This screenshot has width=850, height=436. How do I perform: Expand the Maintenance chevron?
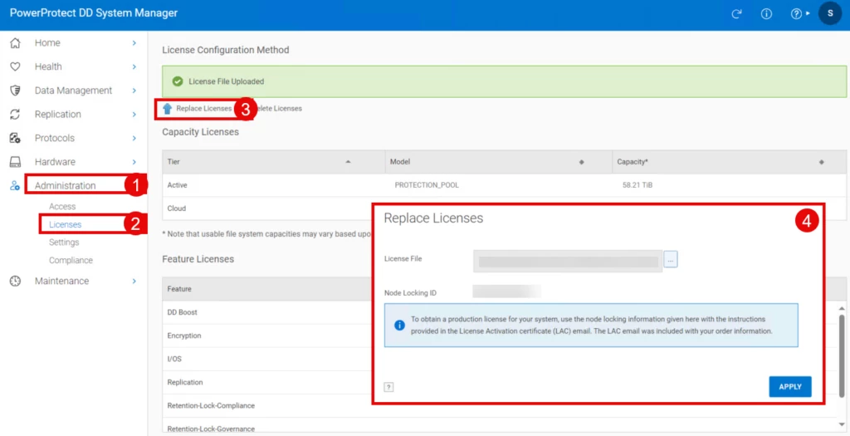coord(134,281)
